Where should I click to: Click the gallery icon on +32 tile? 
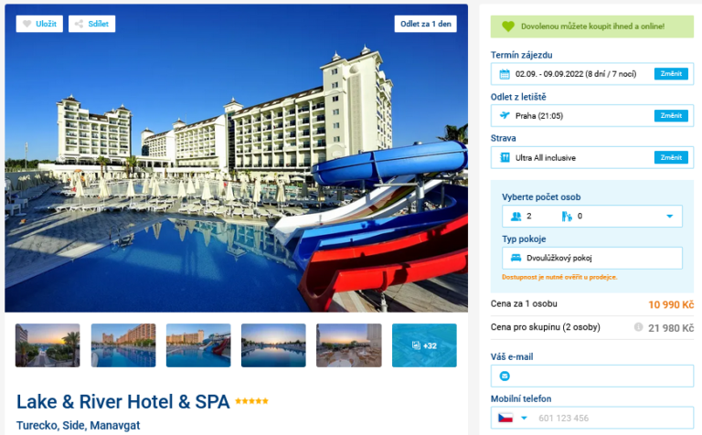416,345
